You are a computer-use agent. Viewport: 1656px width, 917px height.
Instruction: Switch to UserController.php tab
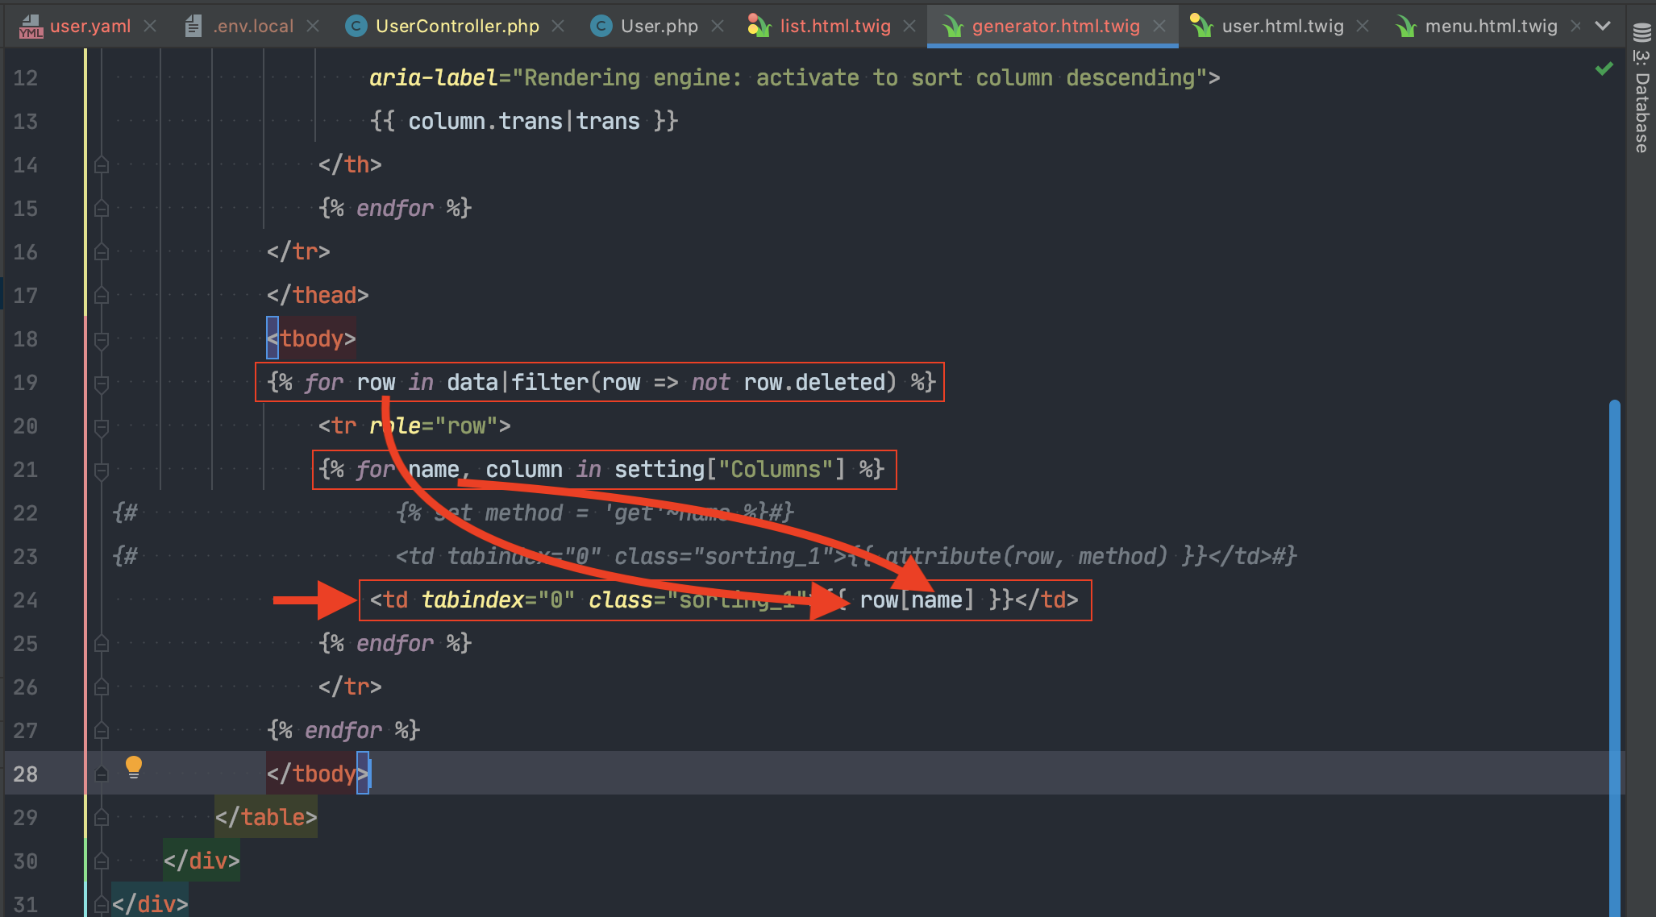coord(457,26)
